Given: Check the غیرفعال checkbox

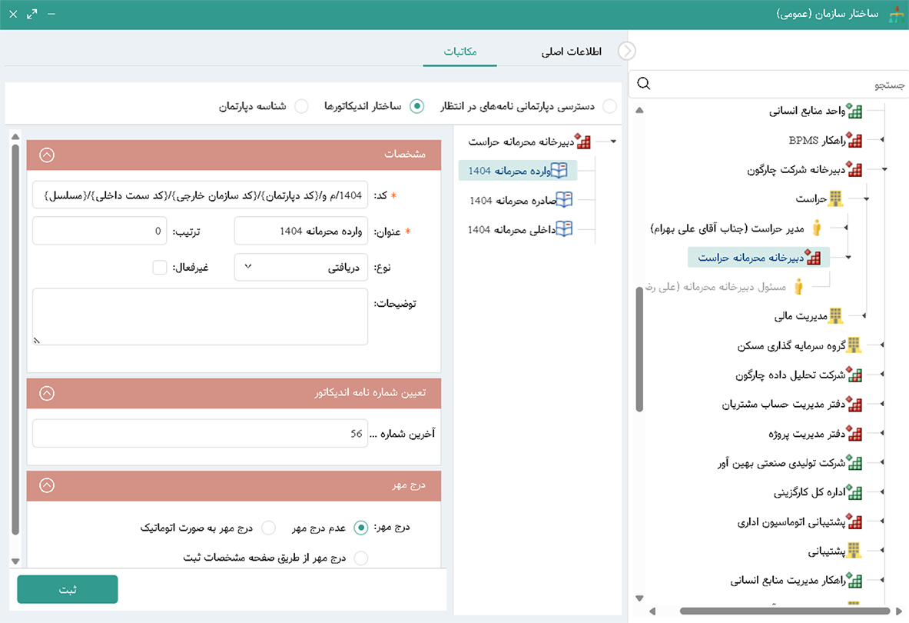Looking at the screenshot, I should click(160, 268).
